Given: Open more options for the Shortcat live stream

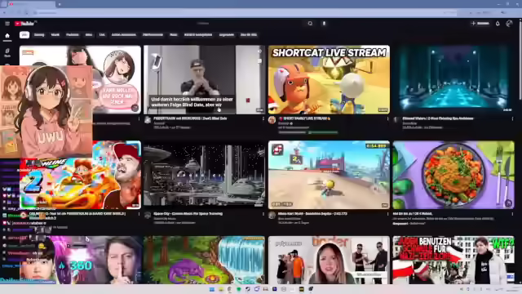Looking at the screenshot, I should pyautogui.click(x=388, y=118).
